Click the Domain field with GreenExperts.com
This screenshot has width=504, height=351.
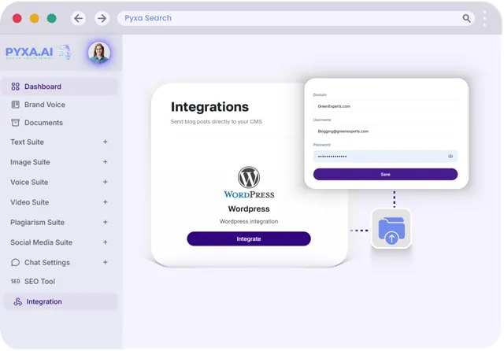tap(385, 106)
